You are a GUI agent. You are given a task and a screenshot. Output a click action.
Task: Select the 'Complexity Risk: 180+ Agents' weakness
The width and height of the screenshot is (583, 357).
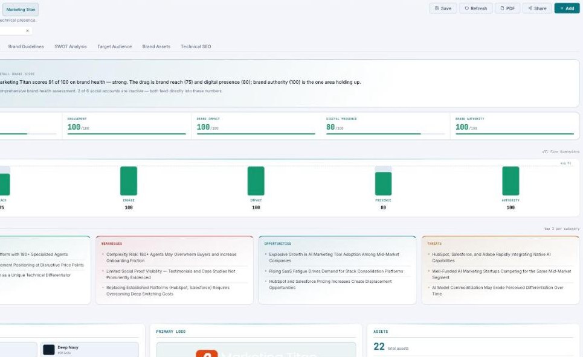click(175, 257)
